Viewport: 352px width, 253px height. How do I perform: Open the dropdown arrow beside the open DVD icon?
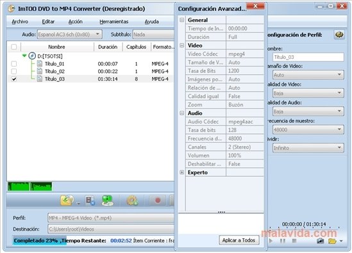(78, 204)
